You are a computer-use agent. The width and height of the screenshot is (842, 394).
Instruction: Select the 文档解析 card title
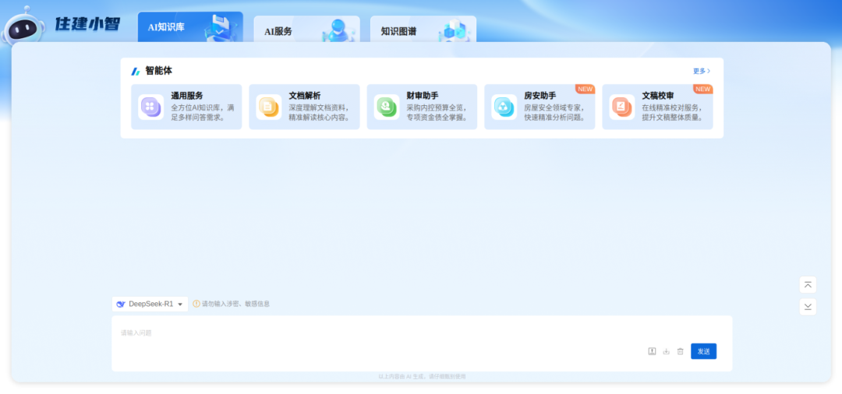(x=305, y=96)
